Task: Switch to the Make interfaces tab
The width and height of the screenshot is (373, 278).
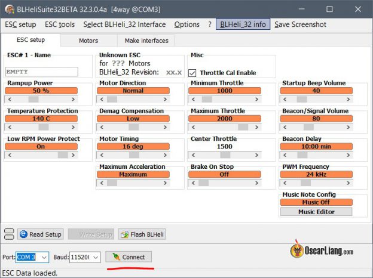Action: click(x=146, y=41)
